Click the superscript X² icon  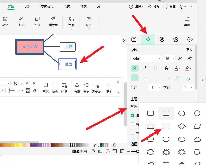coord(177,78)
